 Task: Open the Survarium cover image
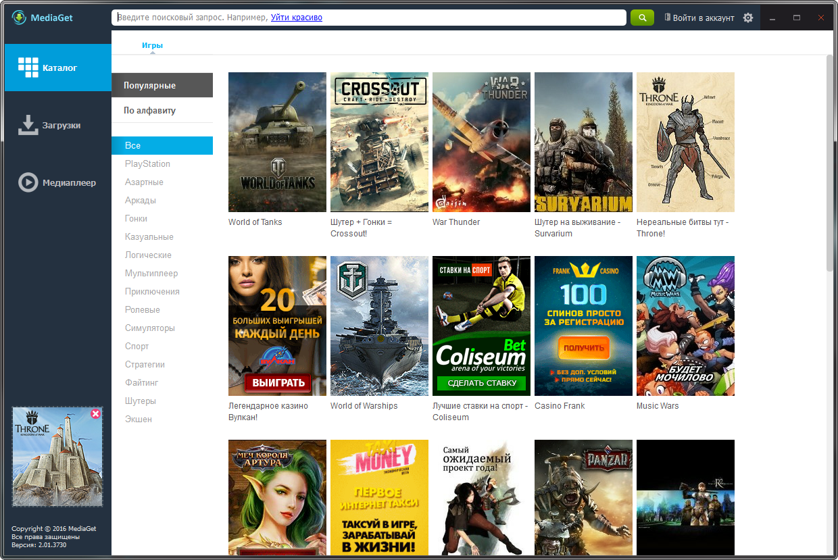[x=583, y=142]
